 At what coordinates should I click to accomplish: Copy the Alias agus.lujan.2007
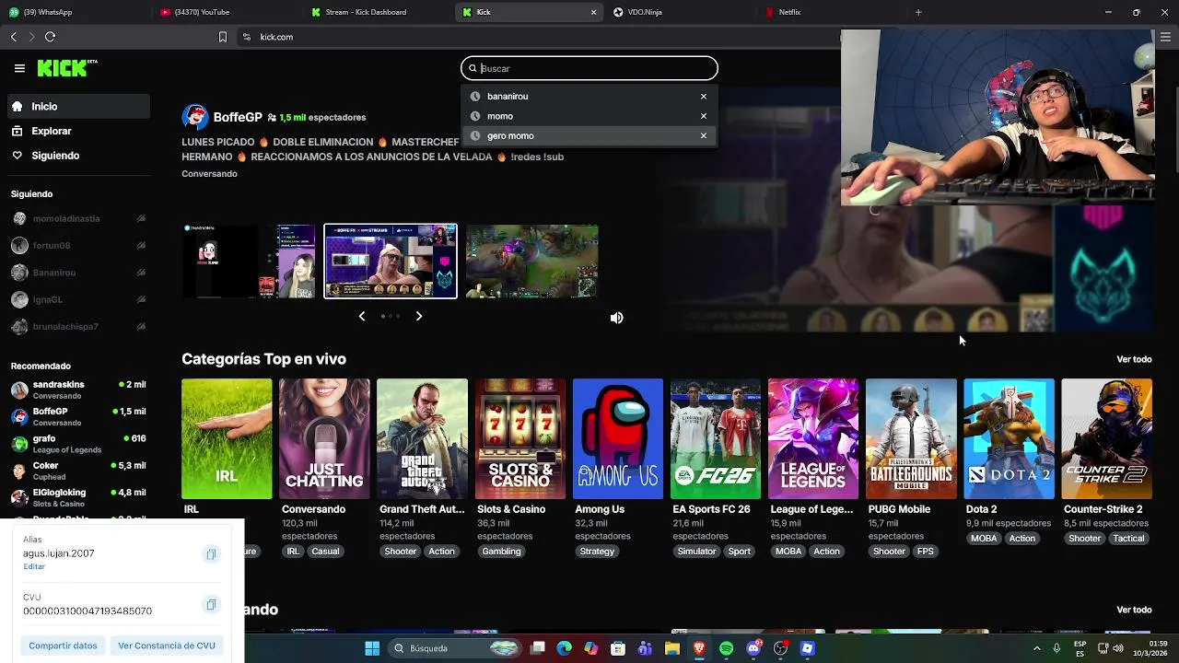pyautogui.click(x=211, y=554)
